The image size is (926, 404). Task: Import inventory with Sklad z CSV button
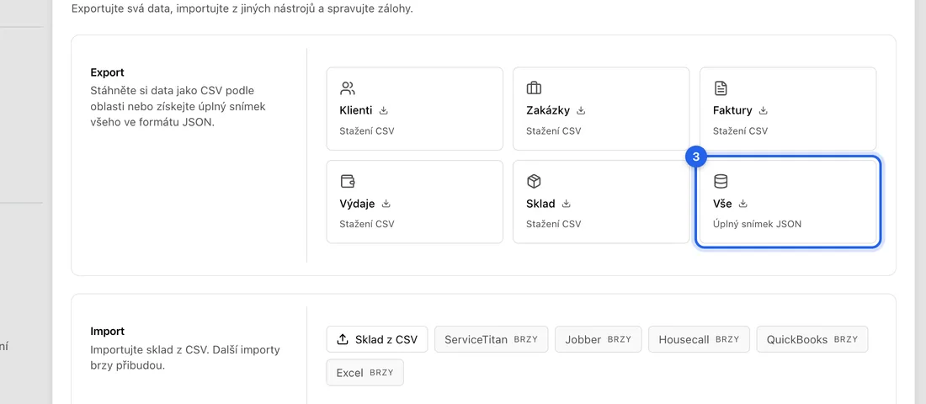pyautogui.click(x=377, y=339)
